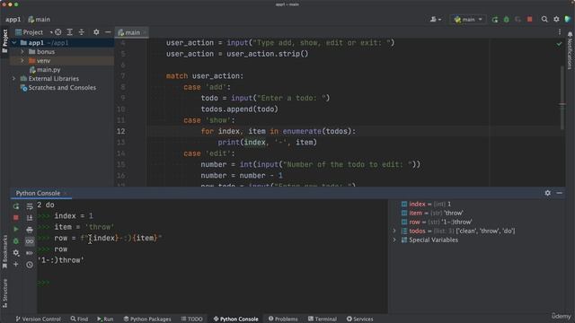The height and width of the screenshot is (323, 575).
Task: Toggle show variables glasses icon
Action: coord(30,241)
